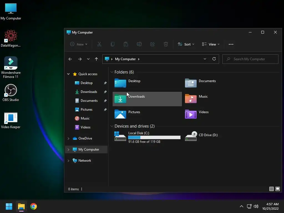Select My Computer desktop icon
284x213 pixels.
pos(11,12)
